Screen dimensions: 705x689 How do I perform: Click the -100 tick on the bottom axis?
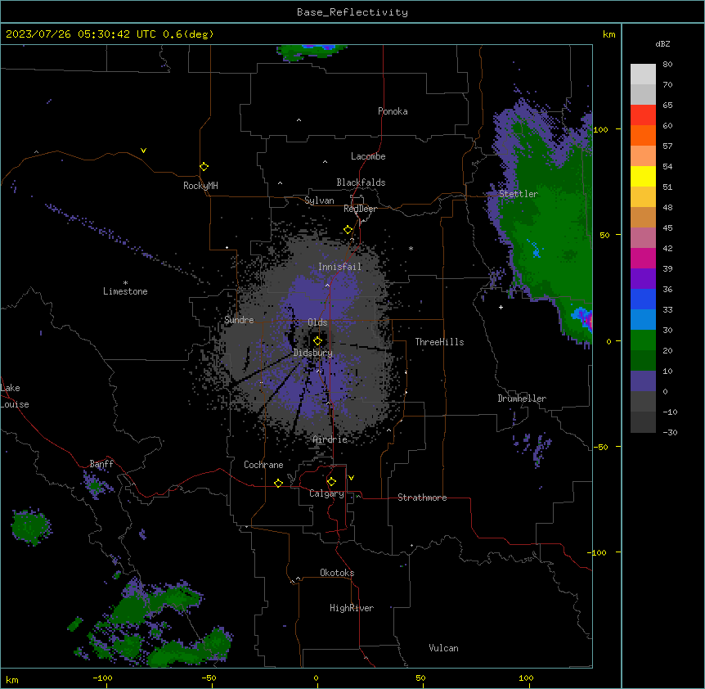[102, 678]
